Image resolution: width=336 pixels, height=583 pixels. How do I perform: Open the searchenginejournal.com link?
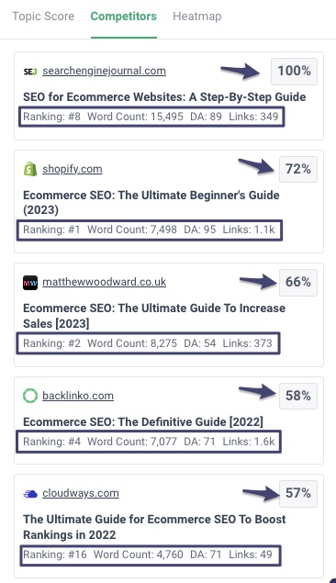click(104, 71)
